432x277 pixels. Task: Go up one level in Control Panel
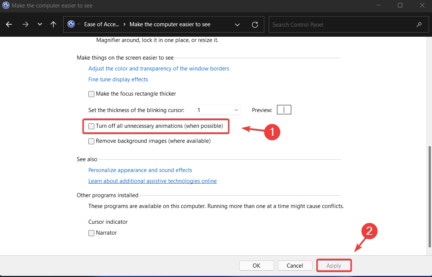click(53, 24)
